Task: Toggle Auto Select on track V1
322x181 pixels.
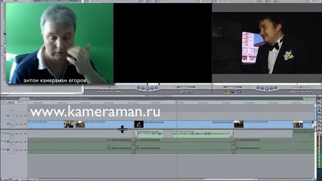Action: pos(26,124)
